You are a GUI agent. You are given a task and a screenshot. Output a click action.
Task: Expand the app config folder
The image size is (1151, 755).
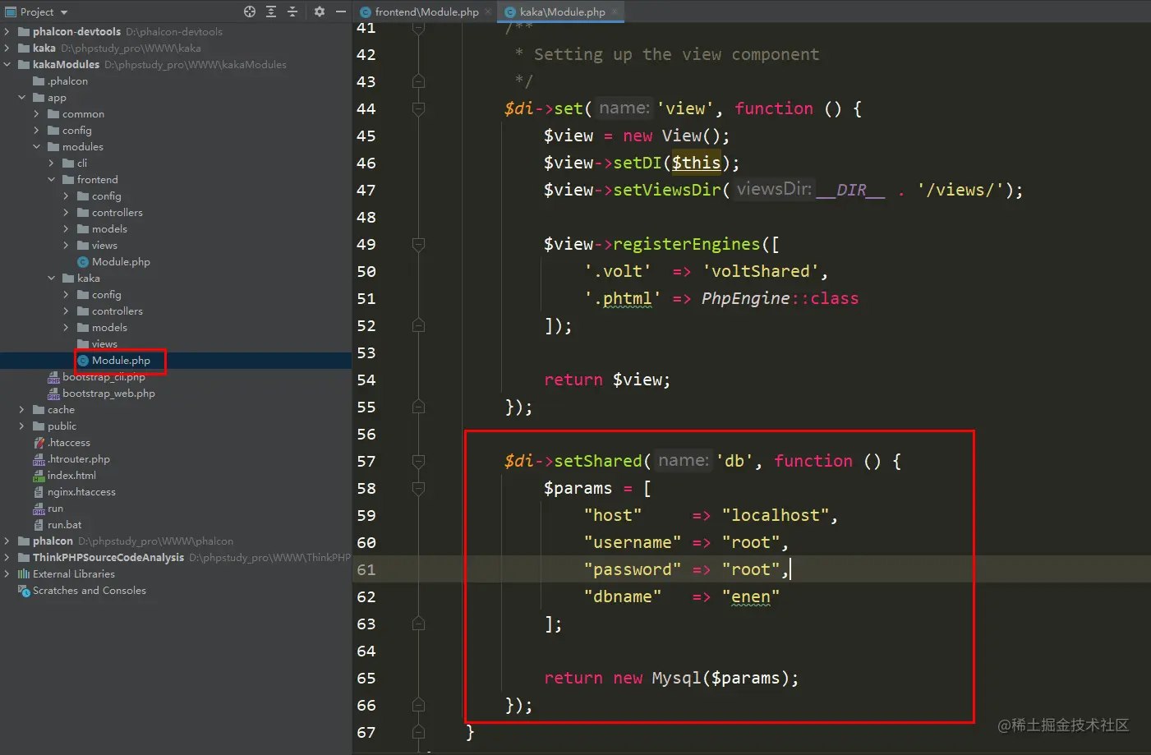point(37,131)
